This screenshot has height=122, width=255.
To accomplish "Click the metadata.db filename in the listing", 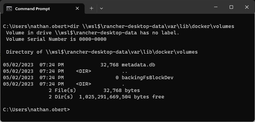I will click(x=138, y=65).
